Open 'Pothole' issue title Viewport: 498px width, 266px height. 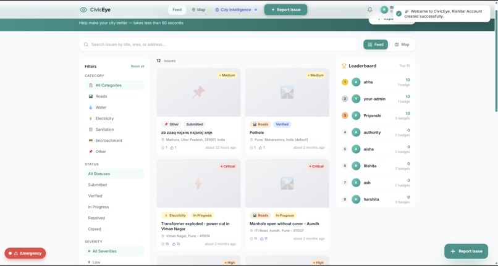point(256,133)
